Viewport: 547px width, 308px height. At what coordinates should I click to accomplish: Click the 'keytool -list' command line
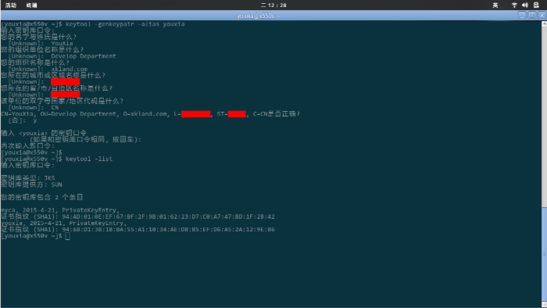(57, 159)
